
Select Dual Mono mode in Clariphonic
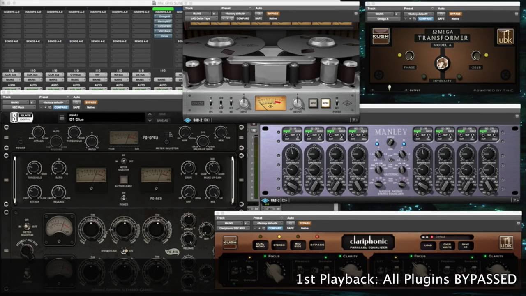click(x=260, y=245)
